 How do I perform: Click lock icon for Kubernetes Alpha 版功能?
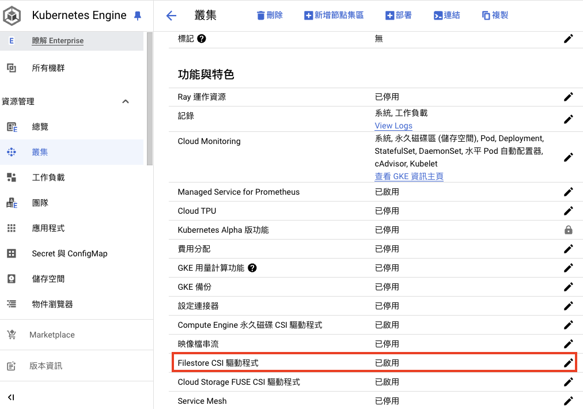click(568, 230)
